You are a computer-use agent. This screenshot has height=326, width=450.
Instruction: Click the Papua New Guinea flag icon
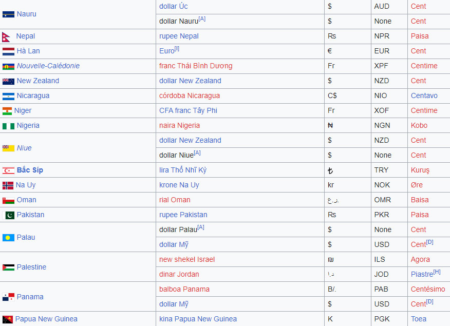pos(8,319)
